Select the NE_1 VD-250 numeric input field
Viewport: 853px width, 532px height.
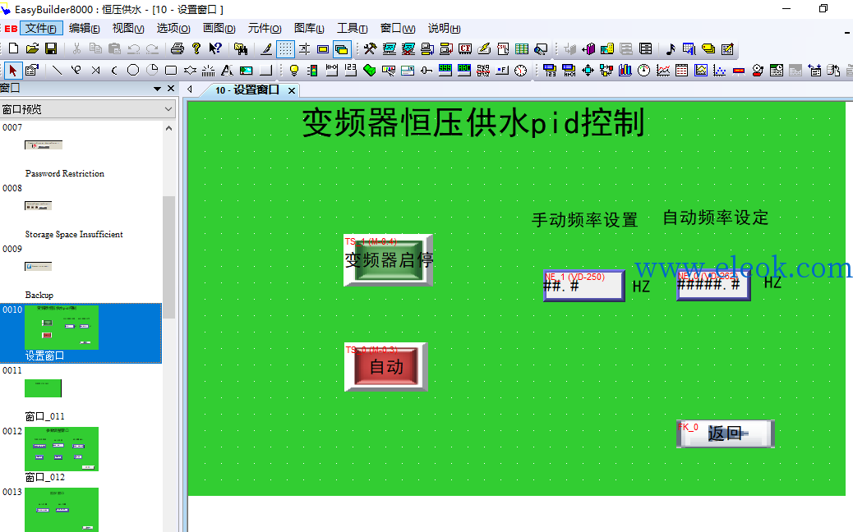coord(584,285)
